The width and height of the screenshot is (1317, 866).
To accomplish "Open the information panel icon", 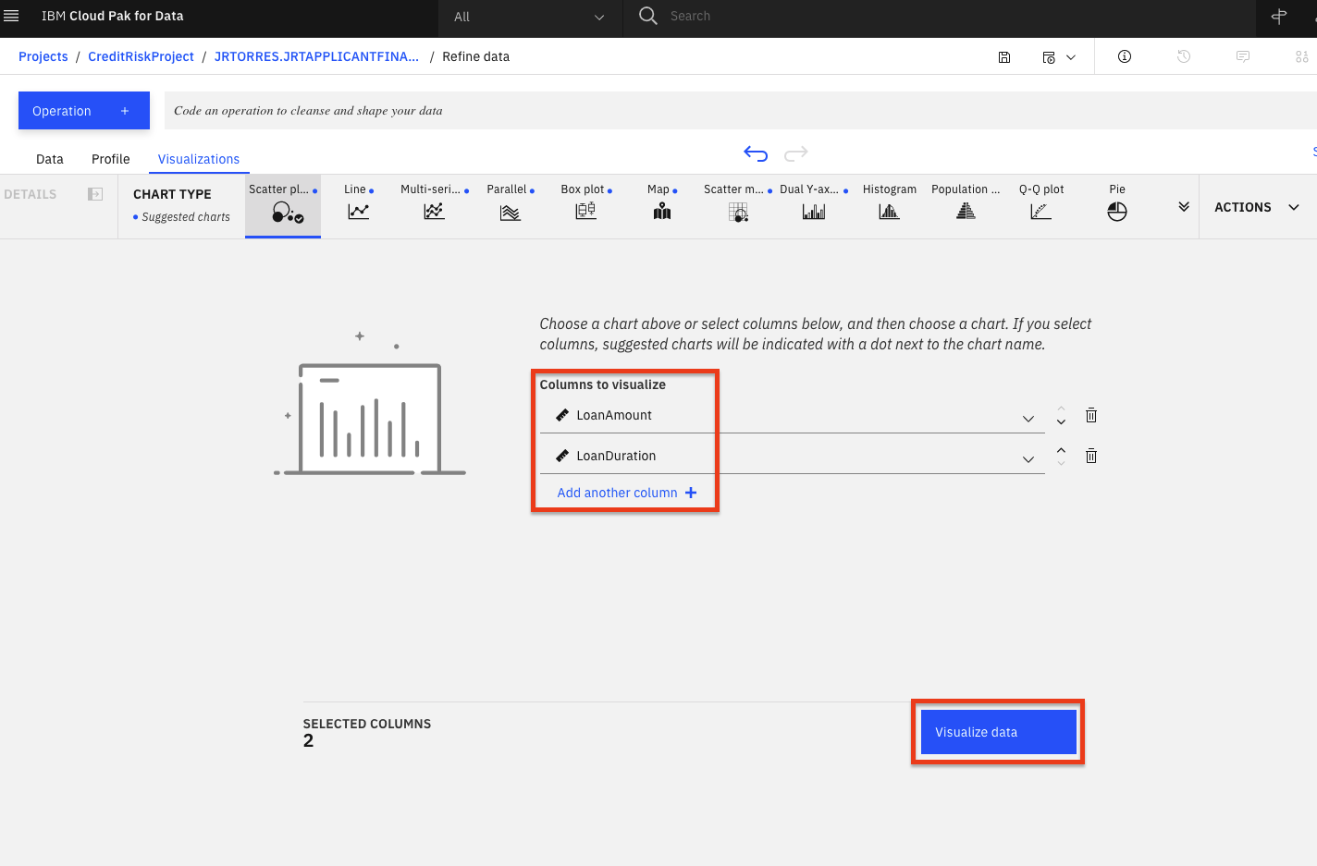I will pos(1125,56).
